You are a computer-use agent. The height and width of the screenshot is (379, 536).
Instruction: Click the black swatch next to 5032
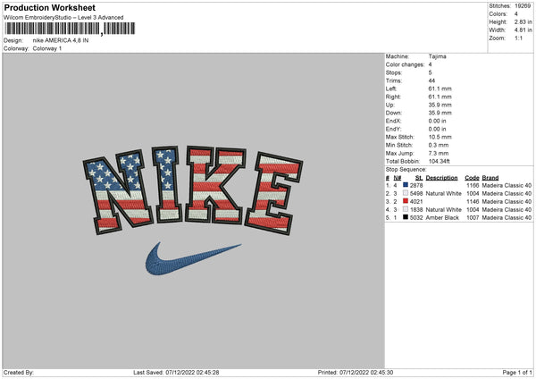pos(406,217)
